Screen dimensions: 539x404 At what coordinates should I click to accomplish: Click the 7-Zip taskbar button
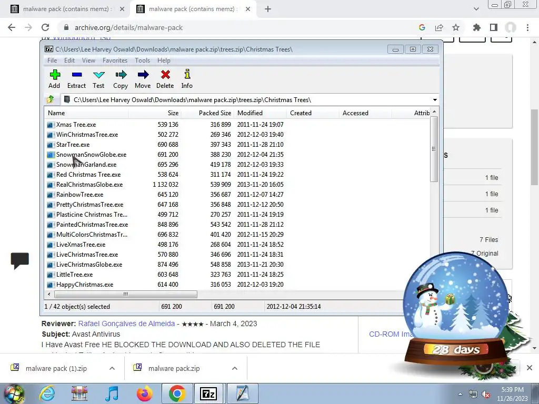point(208,393)
